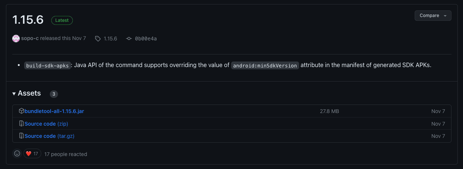Collapse the Assets section triangle
The image size is (463, 169).
14,94
